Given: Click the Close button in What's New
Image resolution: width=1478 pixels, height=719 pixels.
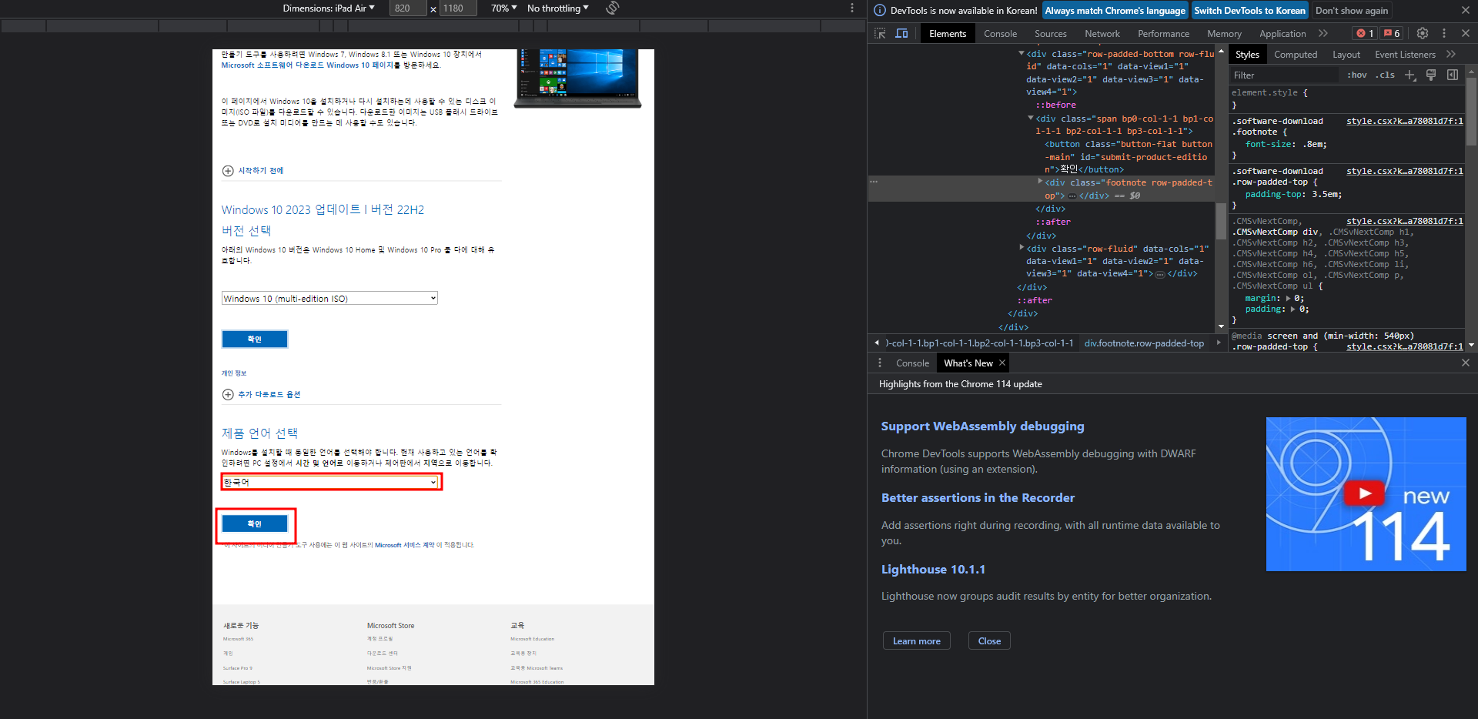Looking at the screenshot, I should coord(989,640).
